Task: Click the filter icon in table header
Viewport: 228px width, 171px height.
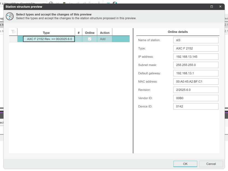Action: tap(13, 32)
